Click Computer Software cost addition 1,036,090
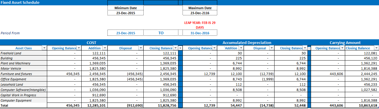Image resolution: width=379 pixels, height=109 pixels. coord(98,90)
